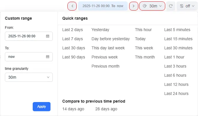The height and width of the screenshot is (116, 198).
Task: Expand the auto-refresh off dropdown
Action: (187, 6)
